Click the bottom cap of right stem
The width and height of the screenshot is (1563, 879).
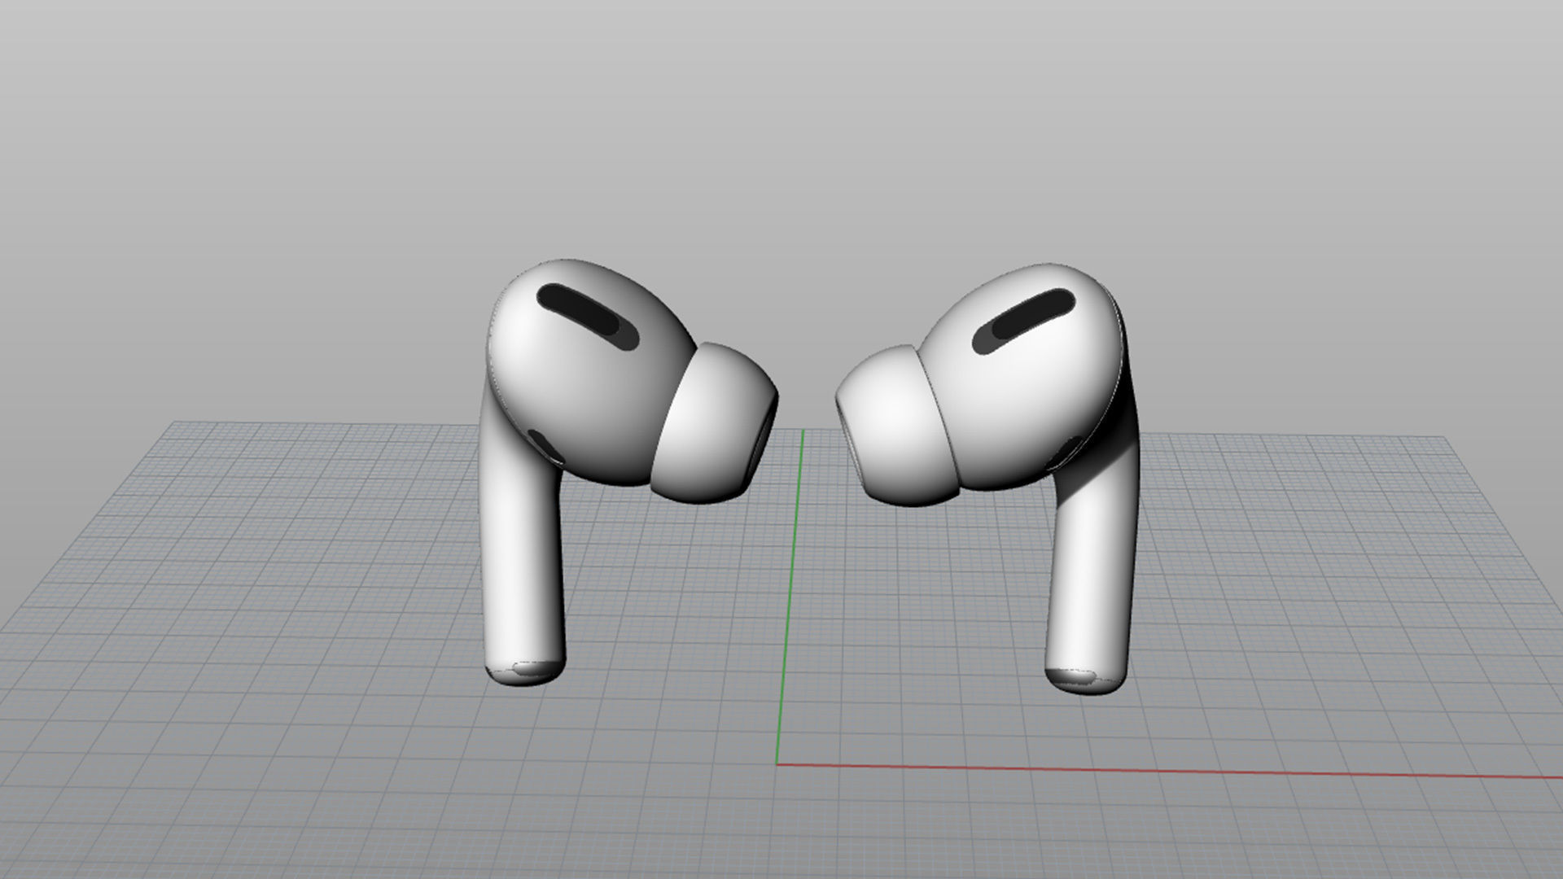tap(1079, 678)
